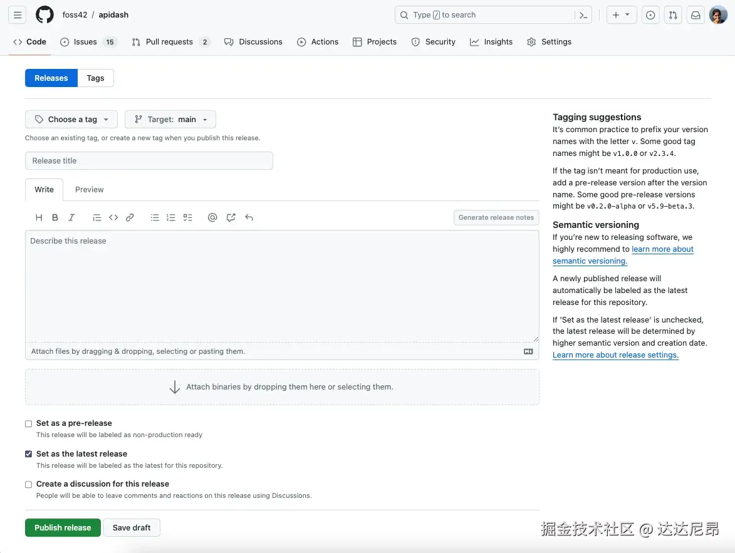
Task: Open the user profile avatar menu
Action: point(718,15)
